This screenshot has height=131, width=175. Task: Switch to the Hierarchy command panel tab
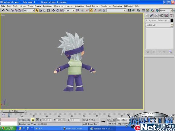(x=156, y=16)
